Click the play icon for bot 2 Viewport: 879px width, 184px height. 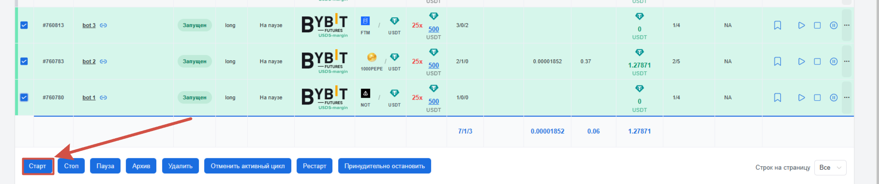[x=801, y=61]
